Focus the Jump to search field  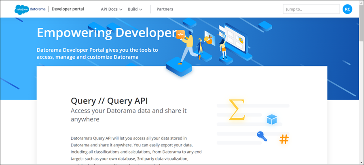click(x=311, y=9)
